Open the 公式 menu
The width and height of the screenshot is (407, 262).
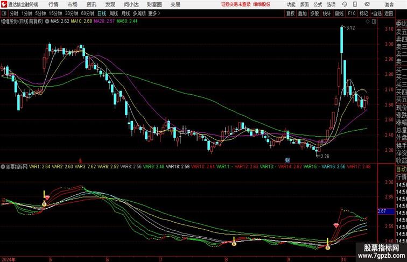pyautogui.click(x=318, y=4)
